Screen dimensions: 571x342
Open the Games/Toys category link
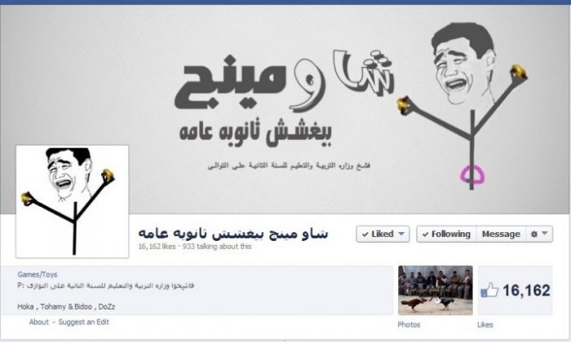pos(38,274)
